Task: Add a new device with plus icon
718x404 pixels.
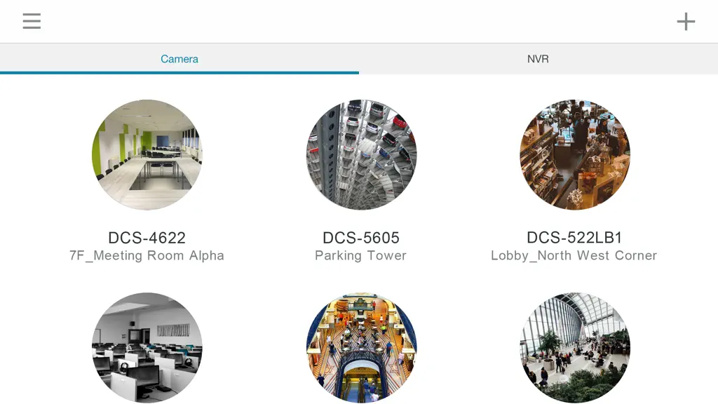Action: click(686, 22)
